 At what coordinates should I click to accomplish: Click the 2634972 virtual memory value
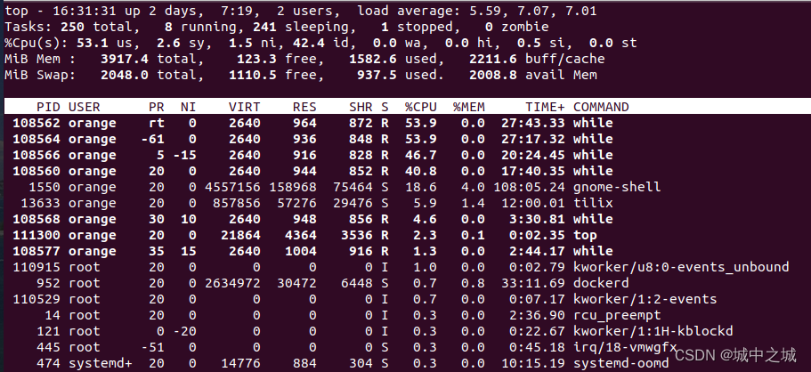[232, 284]
